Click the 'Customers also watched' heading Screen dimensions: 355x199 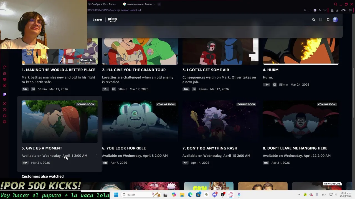click(43, 176)
